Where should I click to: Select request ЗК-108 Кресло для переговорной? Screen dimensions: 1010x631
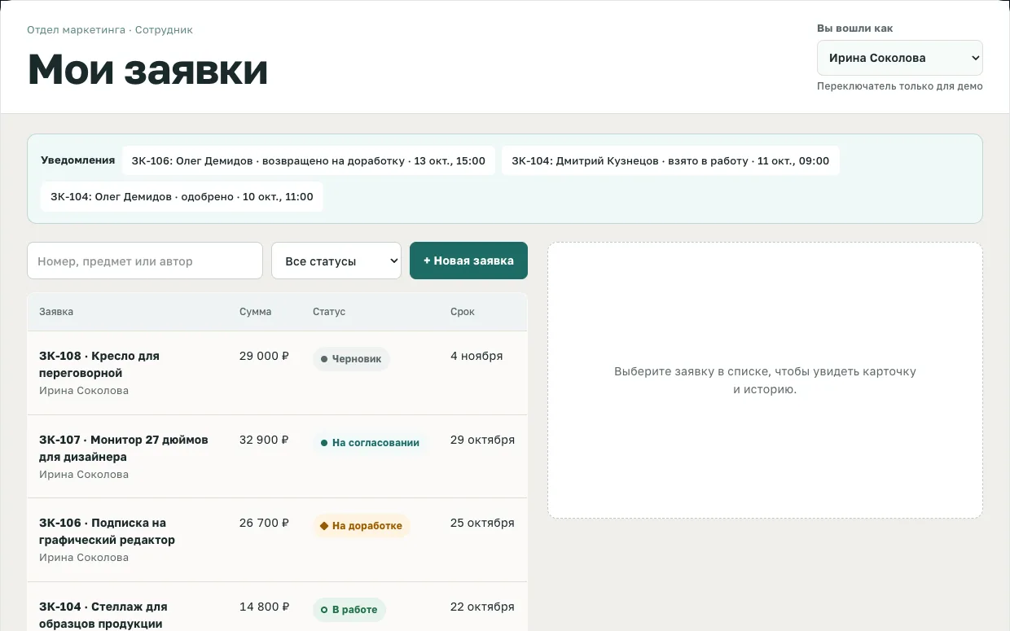click(x=277, y=373)
